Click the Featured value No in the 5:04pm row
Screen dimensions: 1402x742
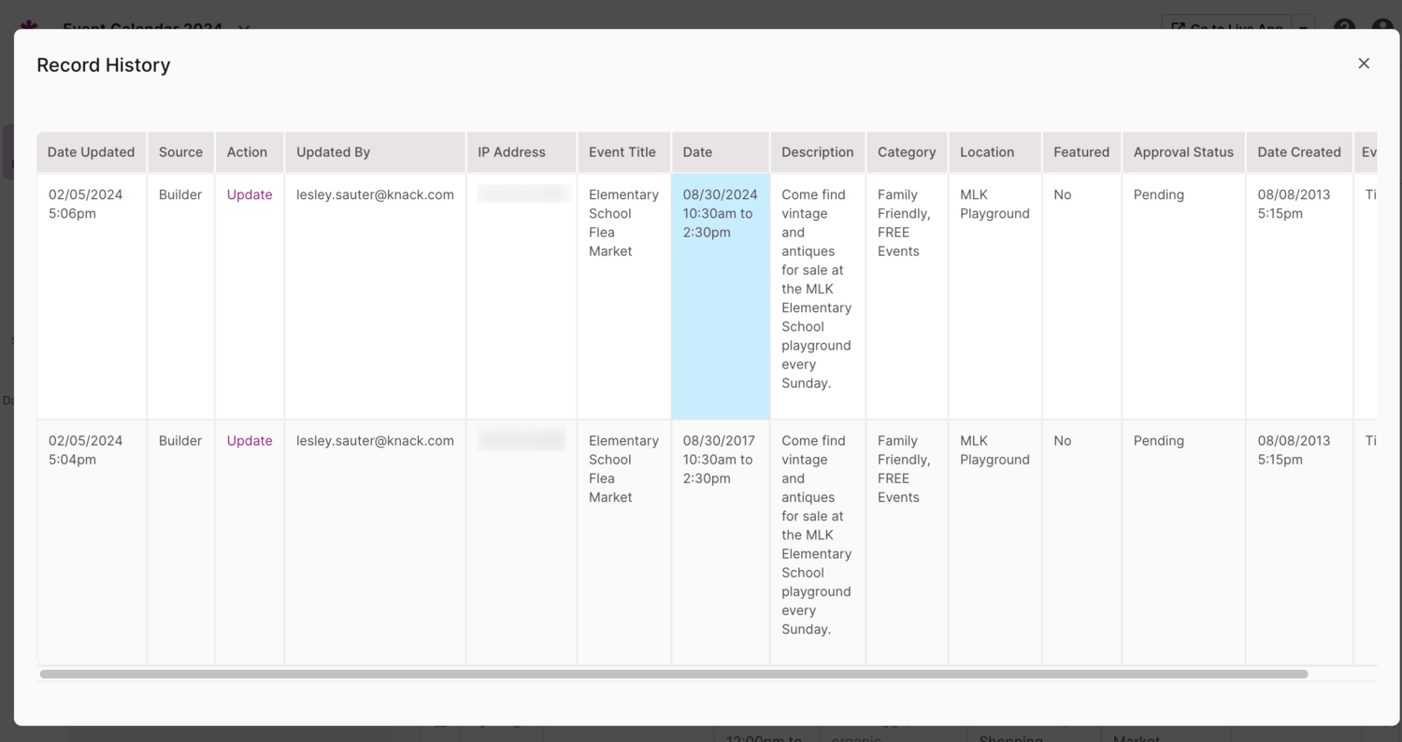click(1063, 440)
